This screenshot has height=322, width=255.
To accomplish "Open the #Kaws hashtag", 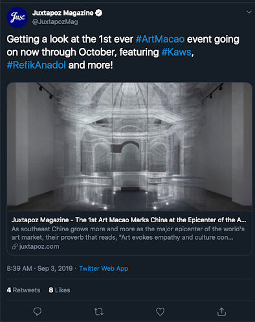I will pos(177,52).
